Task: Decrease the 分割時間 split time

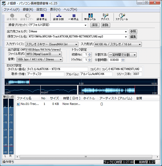Action: (x=123, y=61)
